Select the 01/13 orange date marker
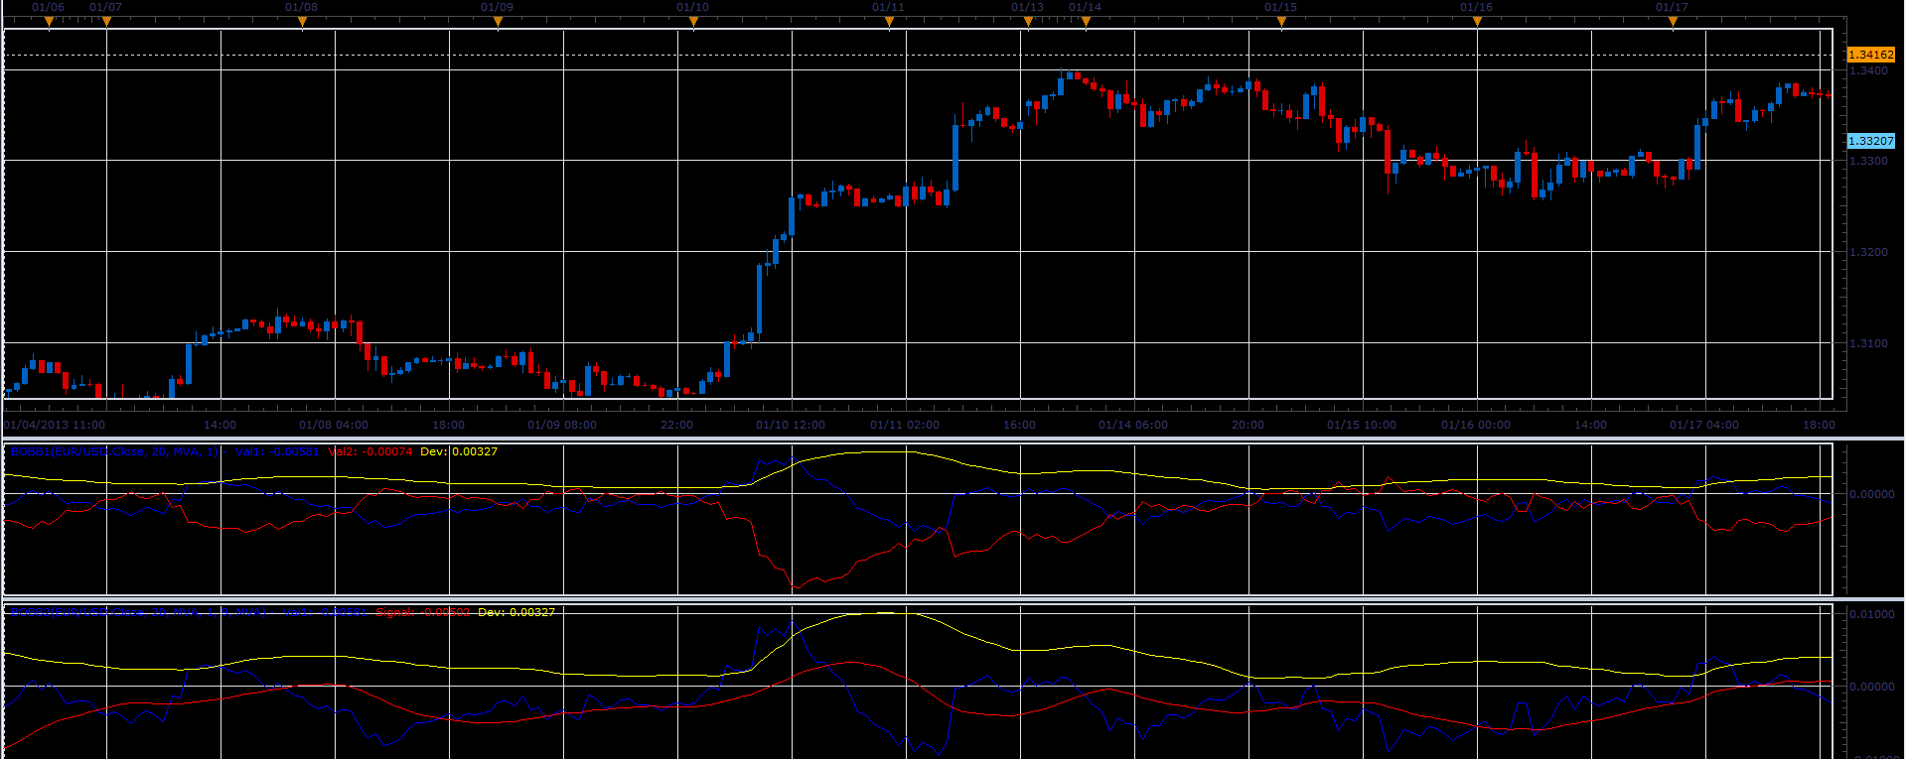The height and width of the screenshot is (759, 1906). coord(1028,22)
